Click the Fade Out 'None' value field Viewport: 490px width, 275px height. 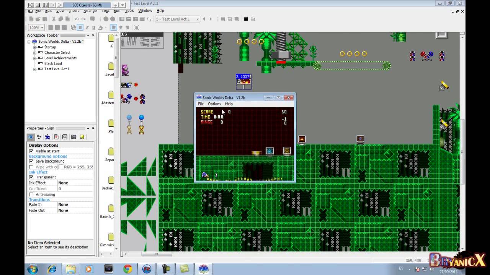pyautogui.click(x=75, y=210)
